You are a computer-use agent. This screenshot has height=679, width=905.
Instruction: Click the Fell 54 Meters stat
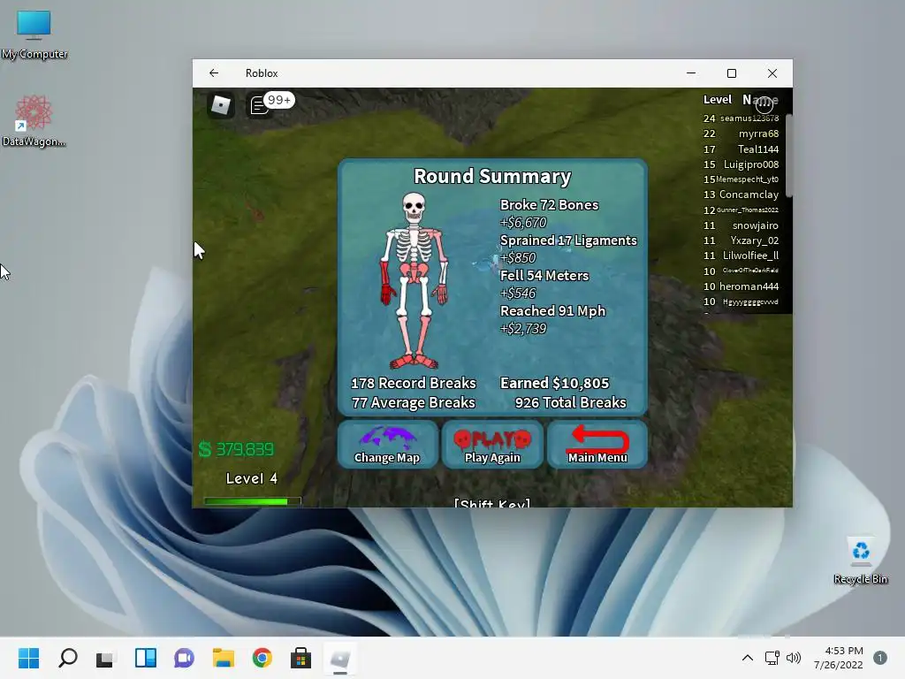(544, 276)
